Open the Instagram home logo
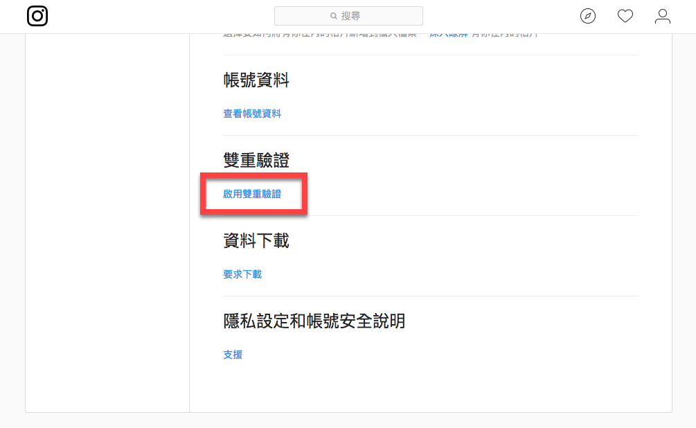Screen dimensions: 696x428 pos(37,16)
